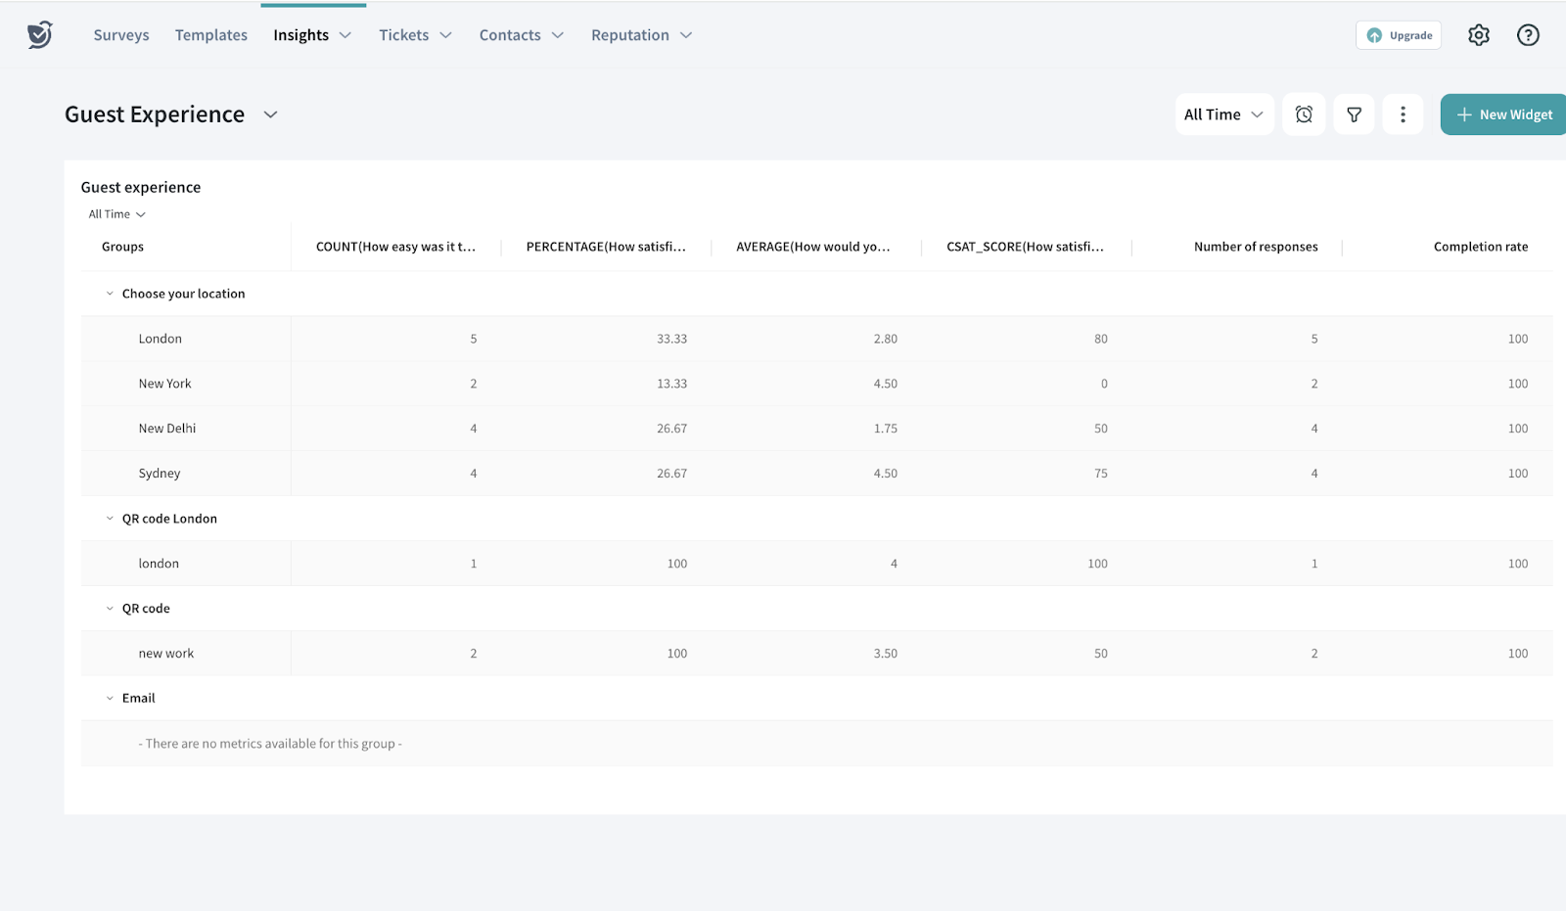
Task: Collapse the QR code London group
Action: pyautogui.click(x=110, y=519)
